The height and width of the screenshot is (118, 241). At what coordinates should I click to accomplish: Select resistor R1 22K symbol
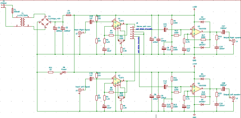[x=97, y=41]
